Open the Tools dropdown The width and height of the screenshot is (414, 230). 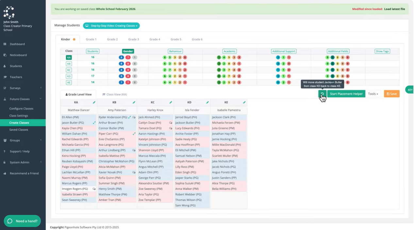(373, 94)
